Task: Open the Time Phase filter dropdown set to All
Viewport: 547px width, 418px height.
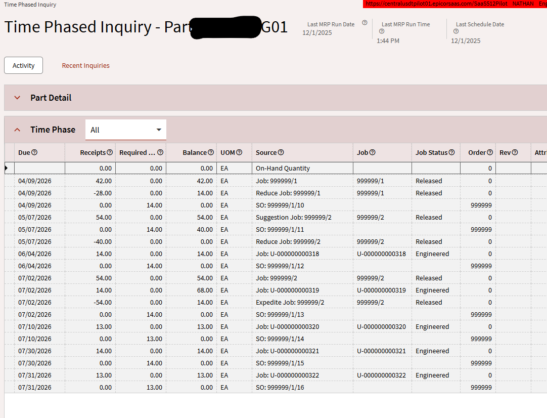Action: (x=125, y=130)
